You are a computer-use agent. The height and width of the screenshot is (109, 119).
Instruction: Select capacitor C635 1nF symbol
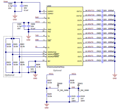[69, 96]
